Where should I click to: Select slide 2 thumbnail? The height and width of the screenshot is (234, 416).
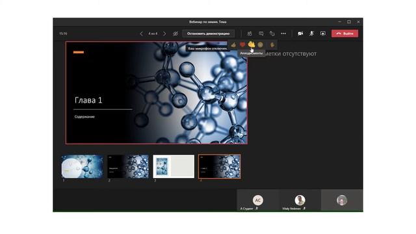(x=128, y=166)
